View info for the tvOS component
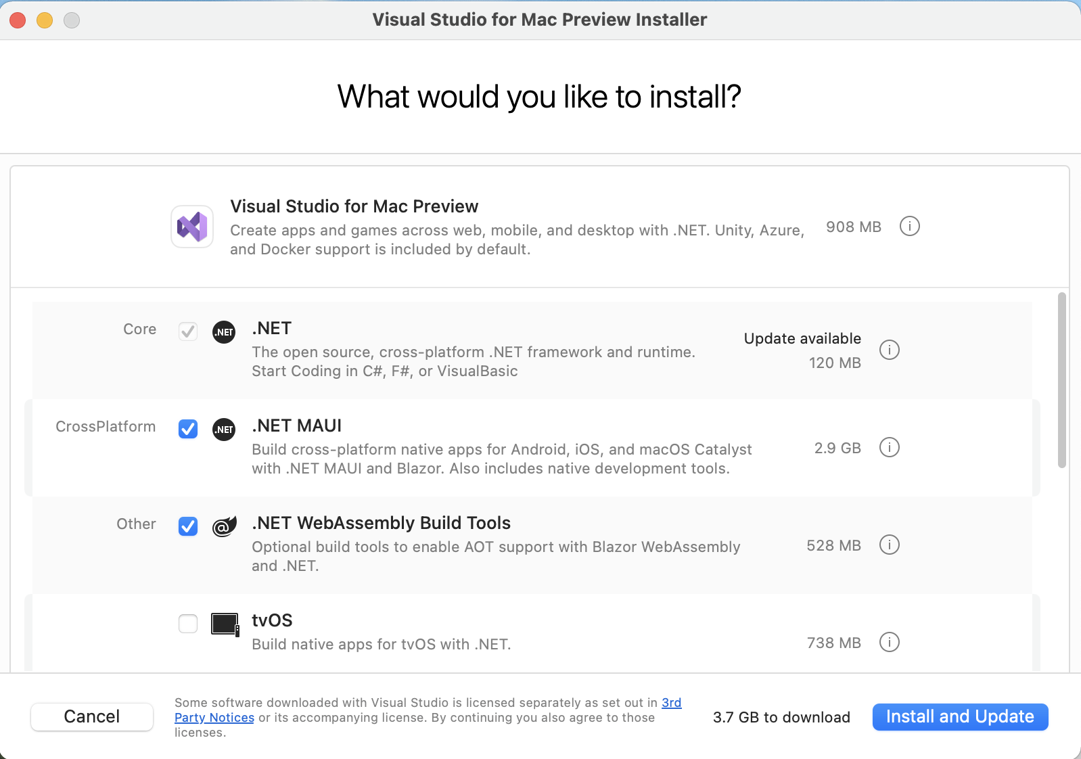The image size is (1081, 759). [x=889, y=642]
